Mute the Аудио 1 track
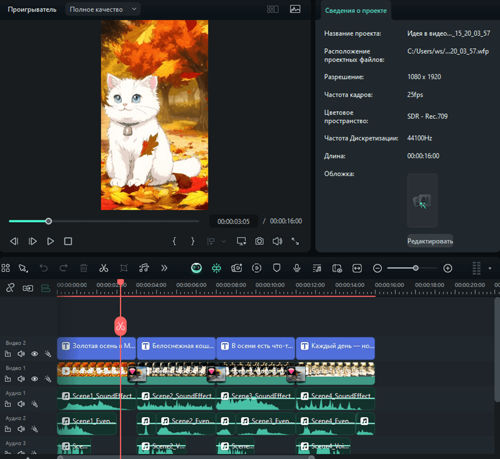Viewport: 500px width, 459px height. point(21,404)
